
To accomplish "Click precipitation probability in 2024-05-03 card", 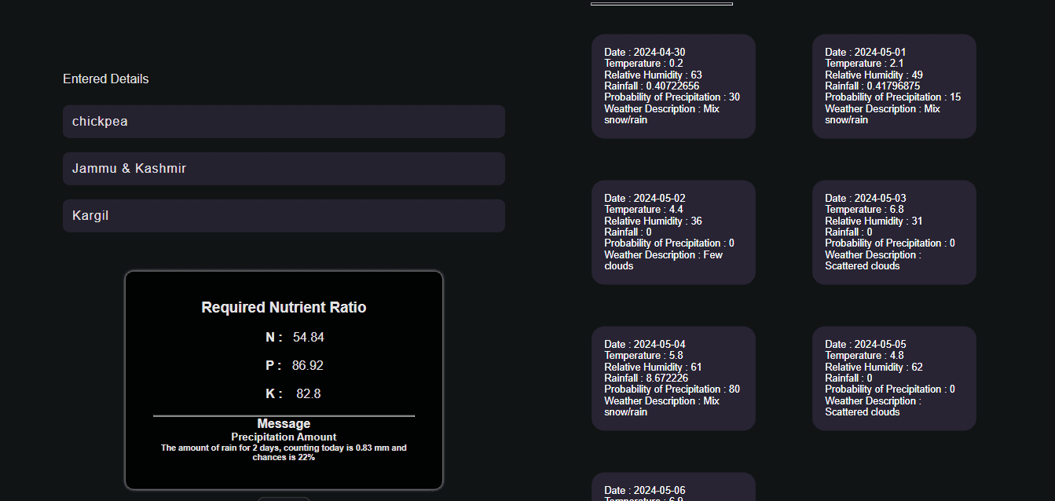I will pos(890,243).
